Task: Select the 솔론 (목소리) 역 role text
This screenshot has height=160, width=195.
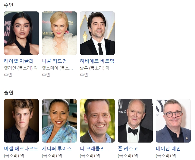Action: click(x=95, y=68)
